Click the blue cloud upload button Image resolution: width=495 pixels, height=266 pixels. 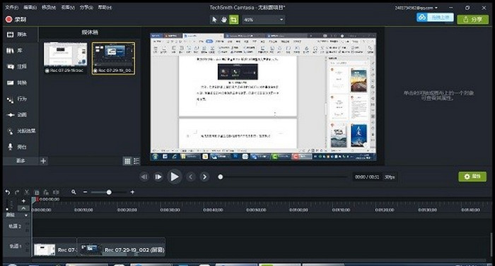tap(435, 18)
